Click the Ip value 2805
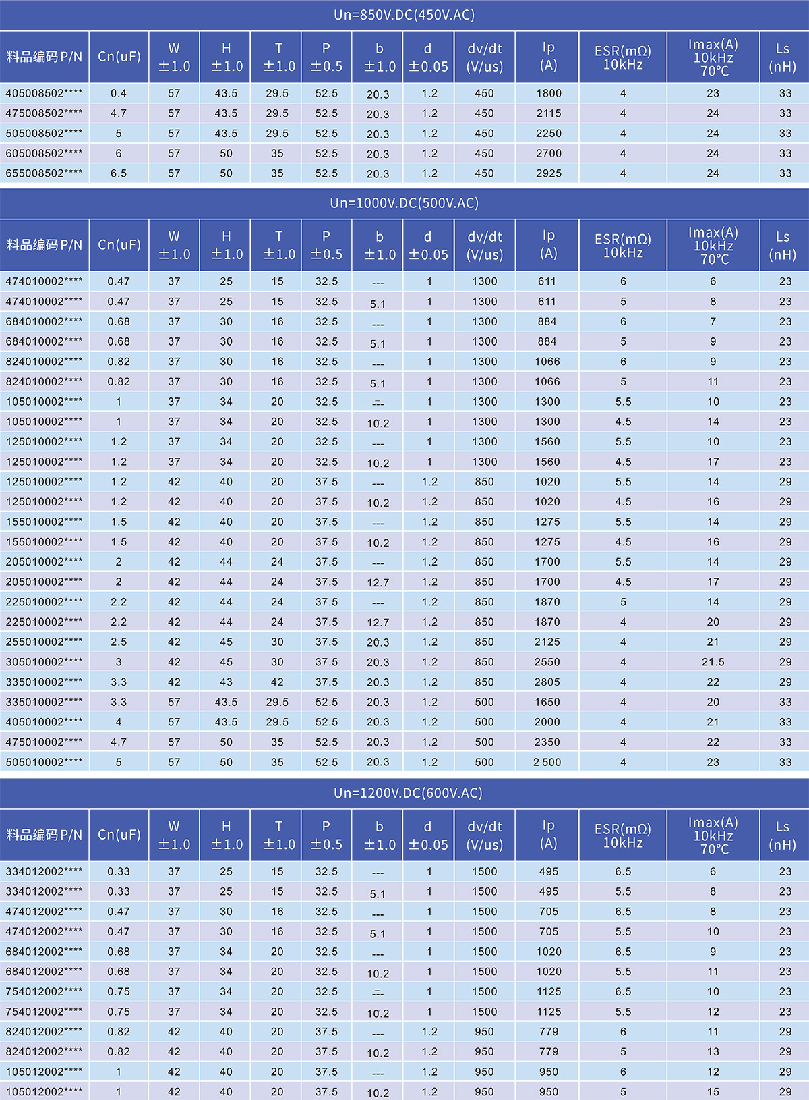Viewport: 809px width, 1100px height. tap(547, 682)
